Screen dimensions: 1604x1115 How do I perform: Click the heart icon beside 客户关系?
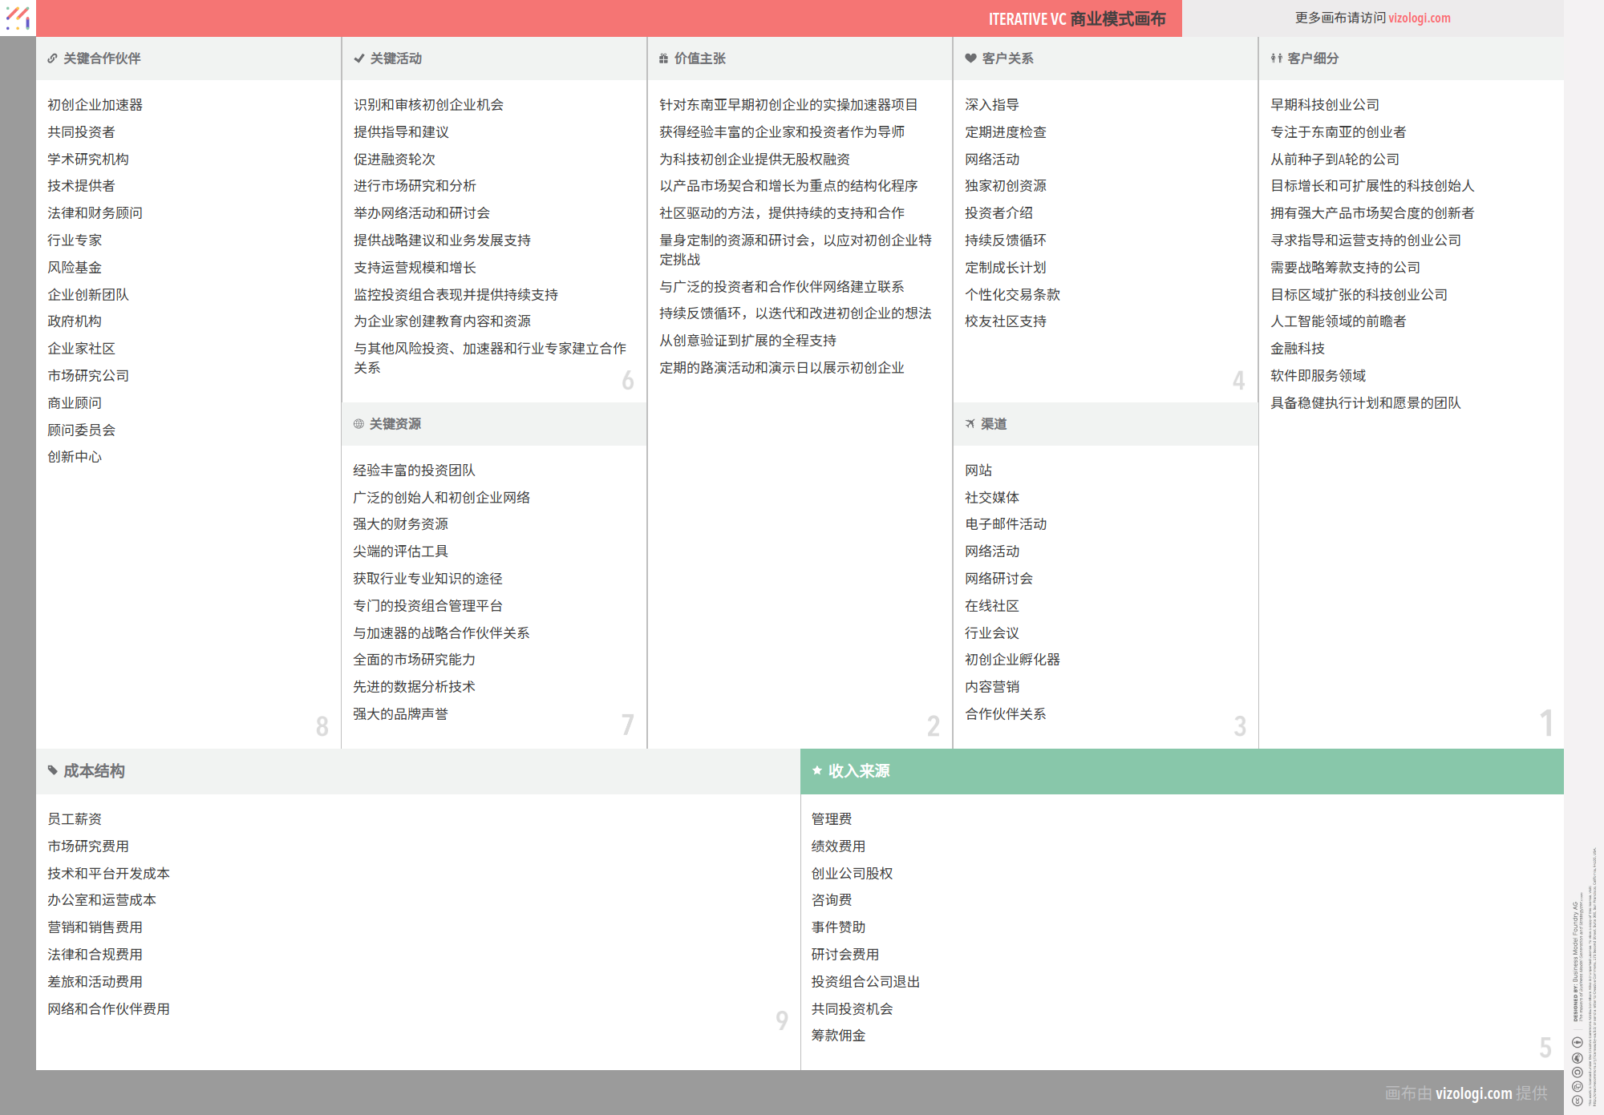(970, 59)
